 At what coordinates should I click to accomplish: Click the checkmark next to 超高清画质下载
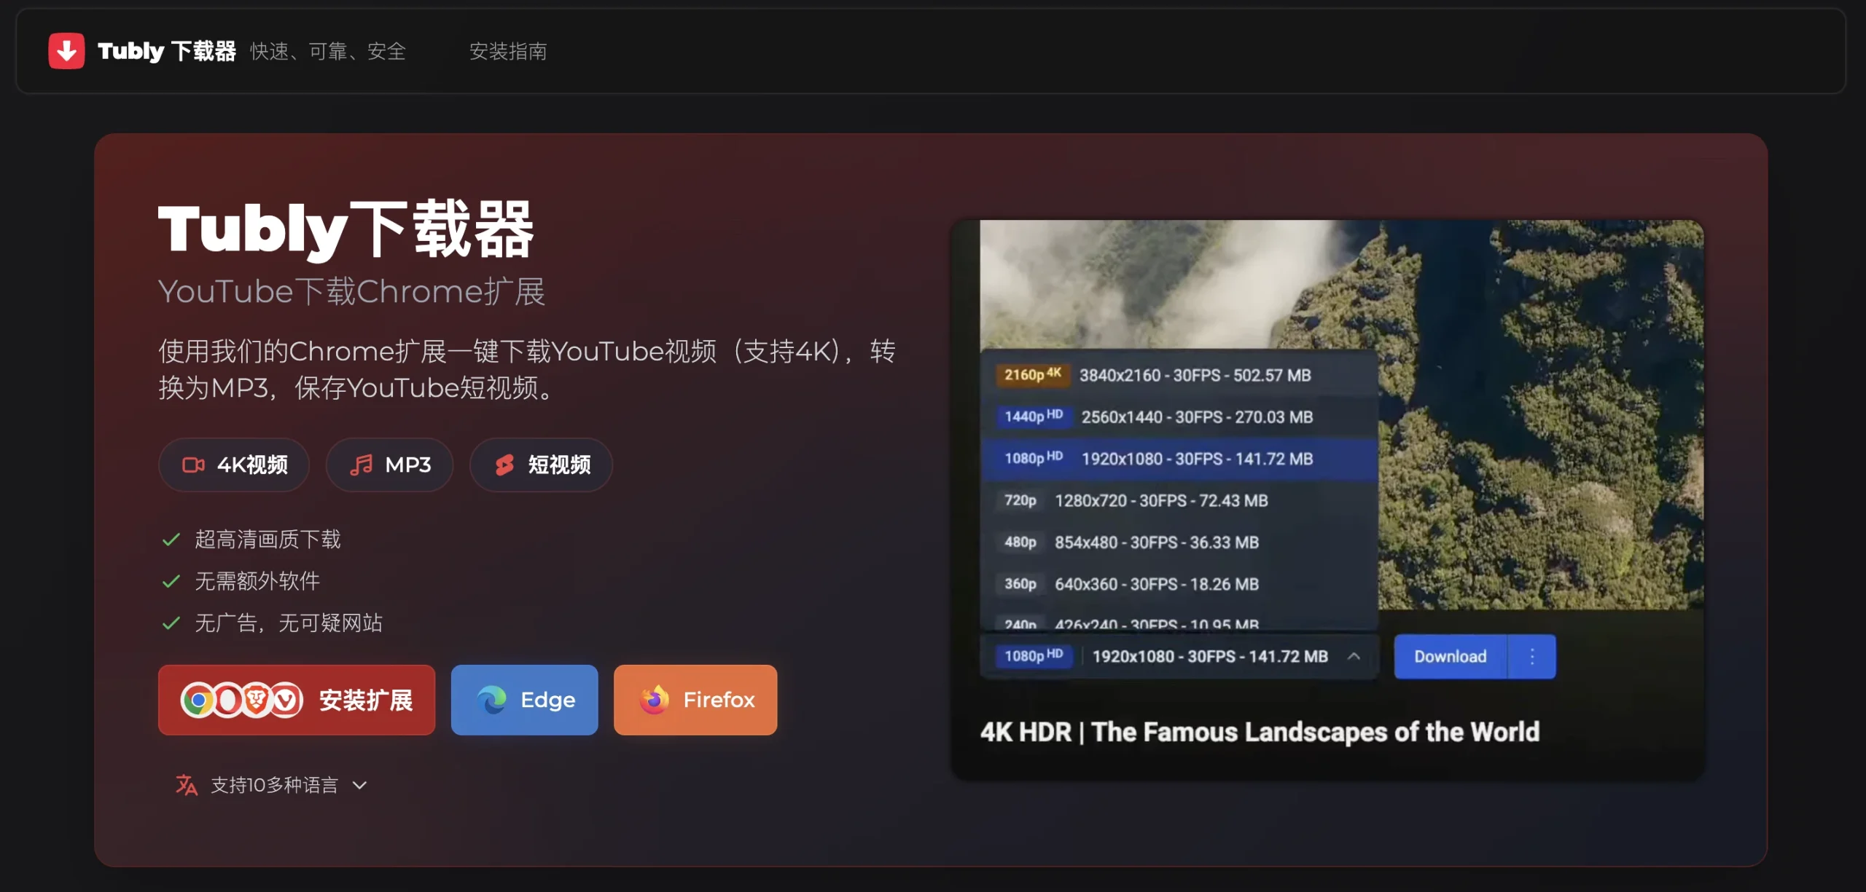pyautogui.click(x=171, y=540)
